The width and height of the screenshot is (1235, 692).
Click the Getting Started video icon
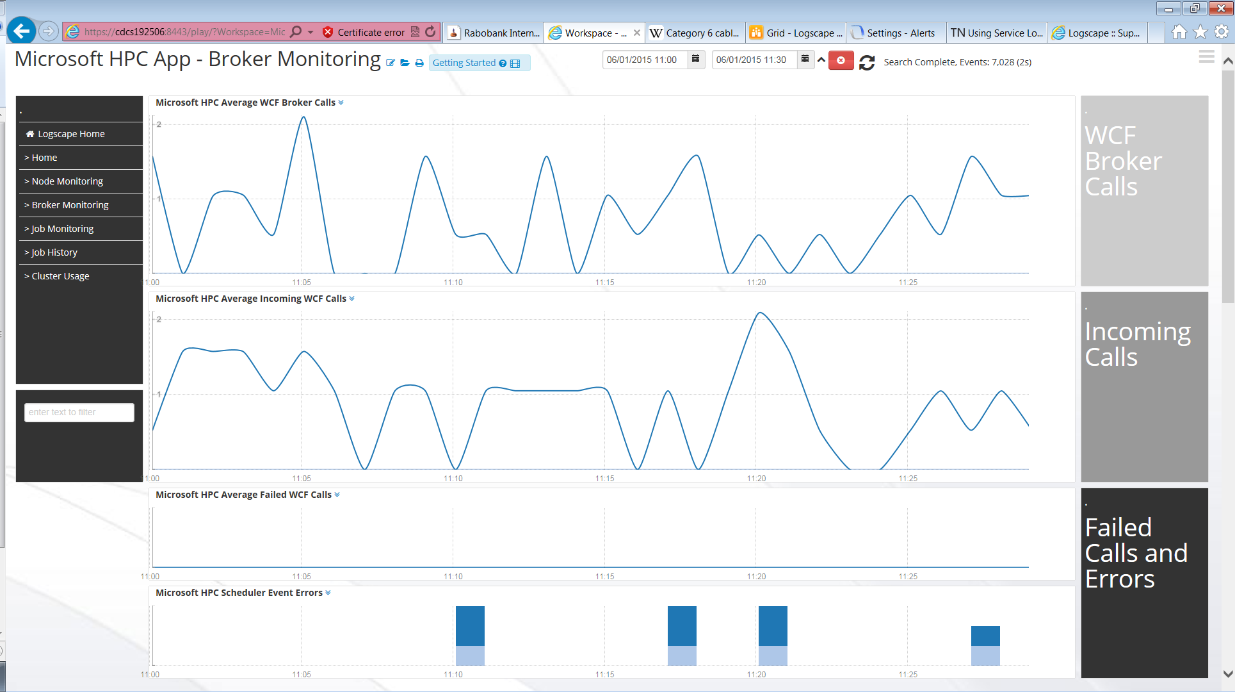[x=515, y=63]
